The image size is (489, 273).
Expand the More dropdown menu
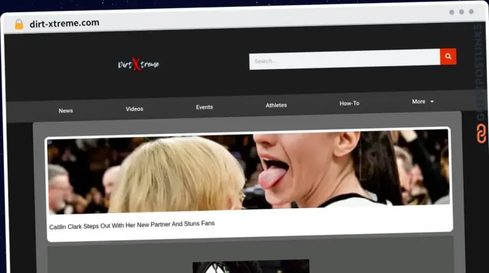click(x=423, y=102)
